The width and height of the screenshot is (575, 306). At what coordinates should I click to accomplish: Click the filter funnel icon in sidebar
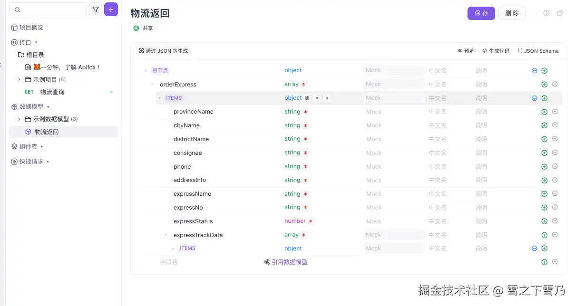pyautogui.click(x=96, y=10)
